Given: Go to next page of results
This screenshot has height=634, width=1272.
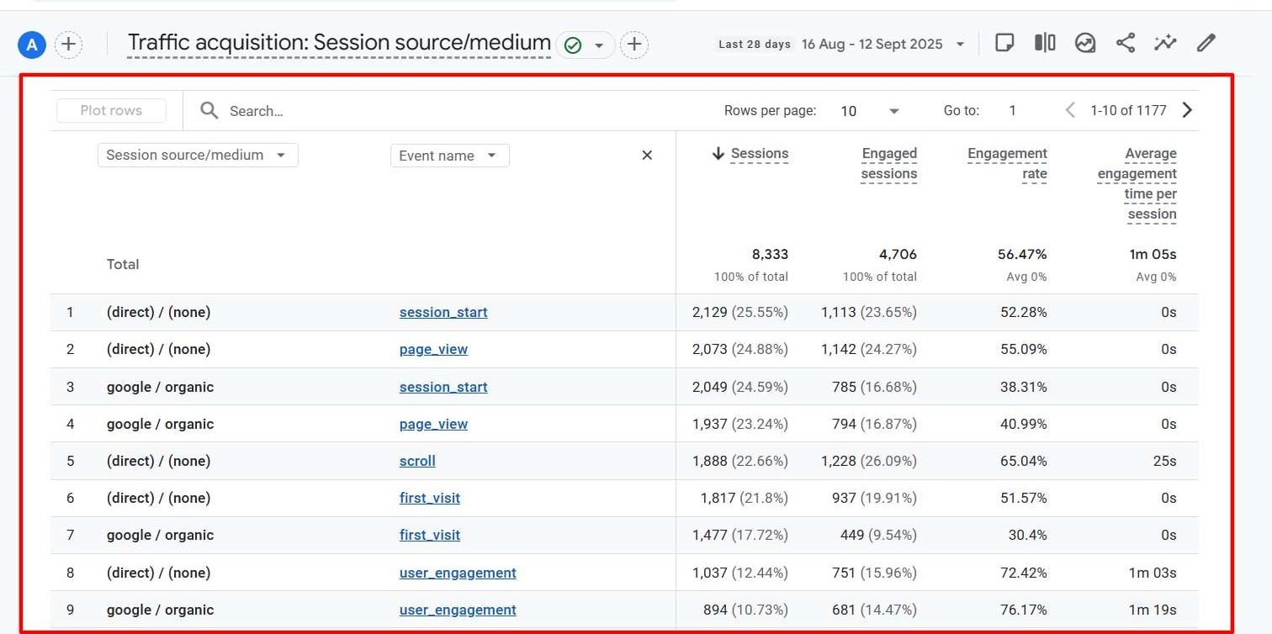Looking at the screenshot, I should pos(1187,110).
